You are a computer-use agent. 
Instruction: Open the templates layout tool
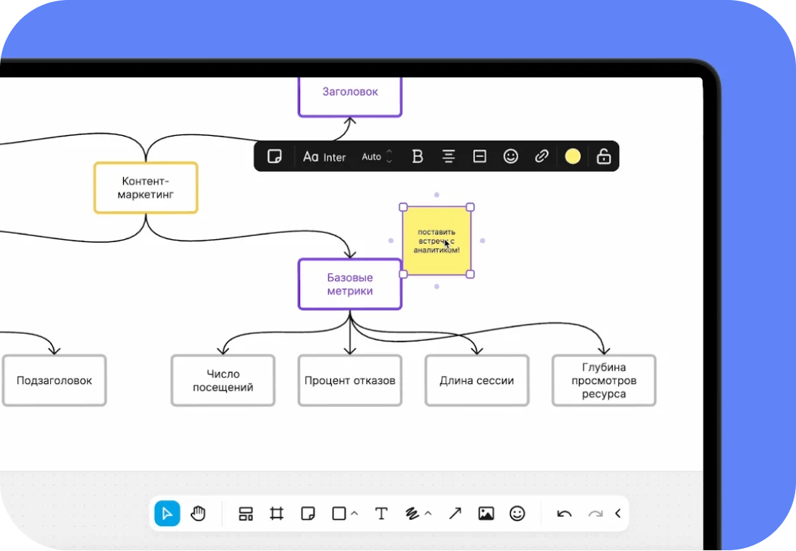pyautogui.click(x=245, y=514)
